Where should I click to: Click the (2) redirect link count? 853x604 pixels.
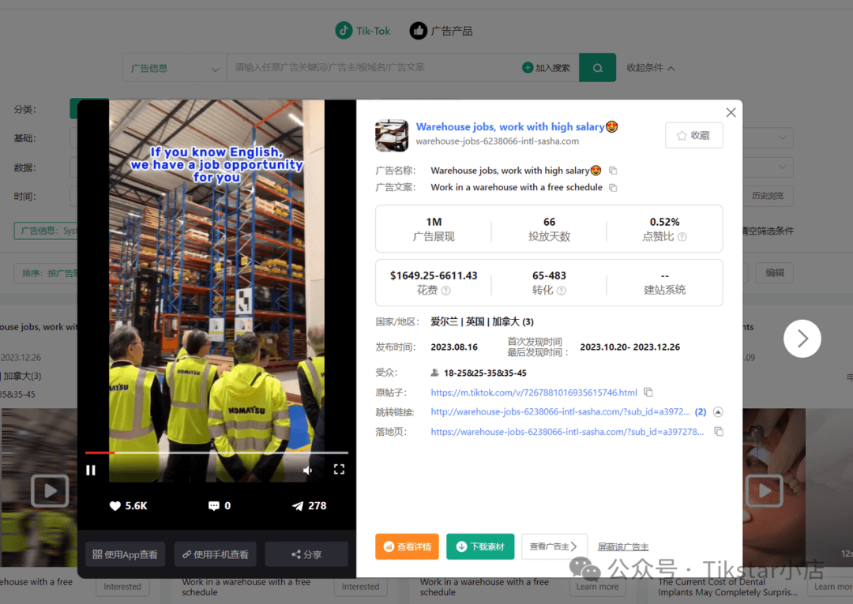coord(701,411)
